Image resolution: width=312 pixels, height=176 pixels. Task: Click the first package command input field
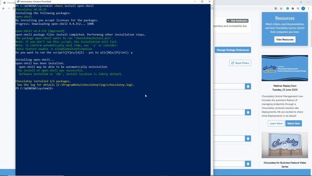point(230,87)
